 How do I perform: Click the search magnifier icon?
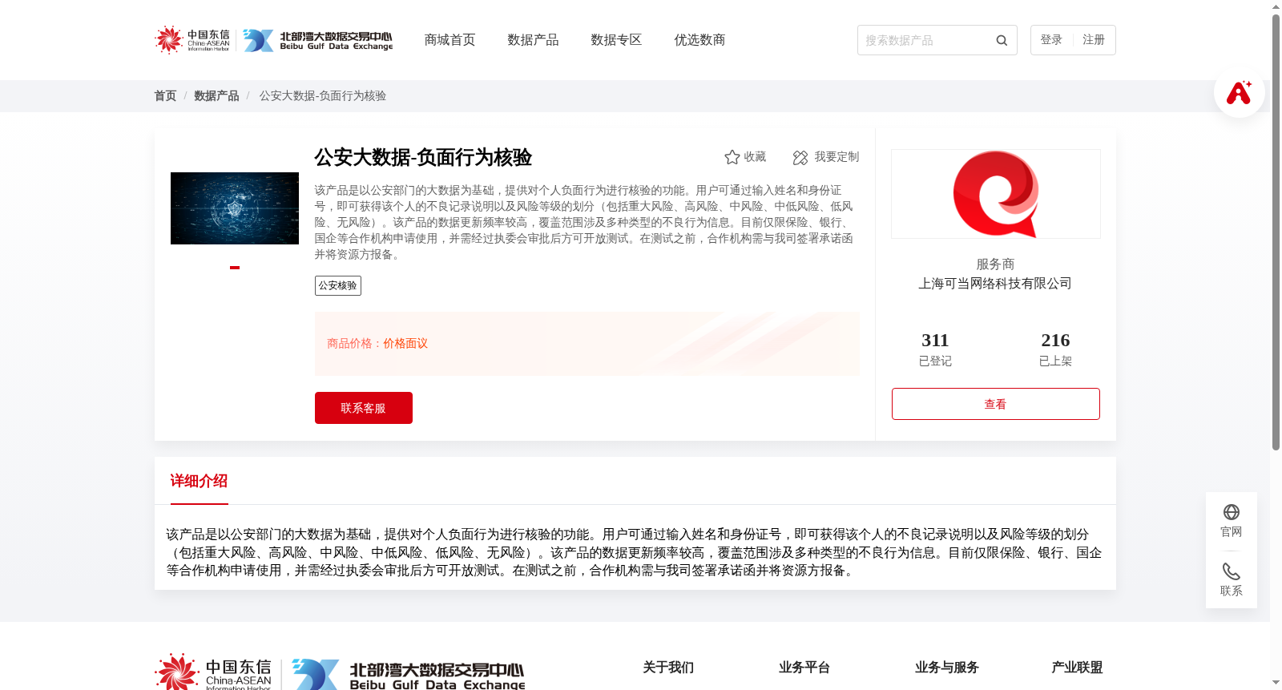point(1002,40)
